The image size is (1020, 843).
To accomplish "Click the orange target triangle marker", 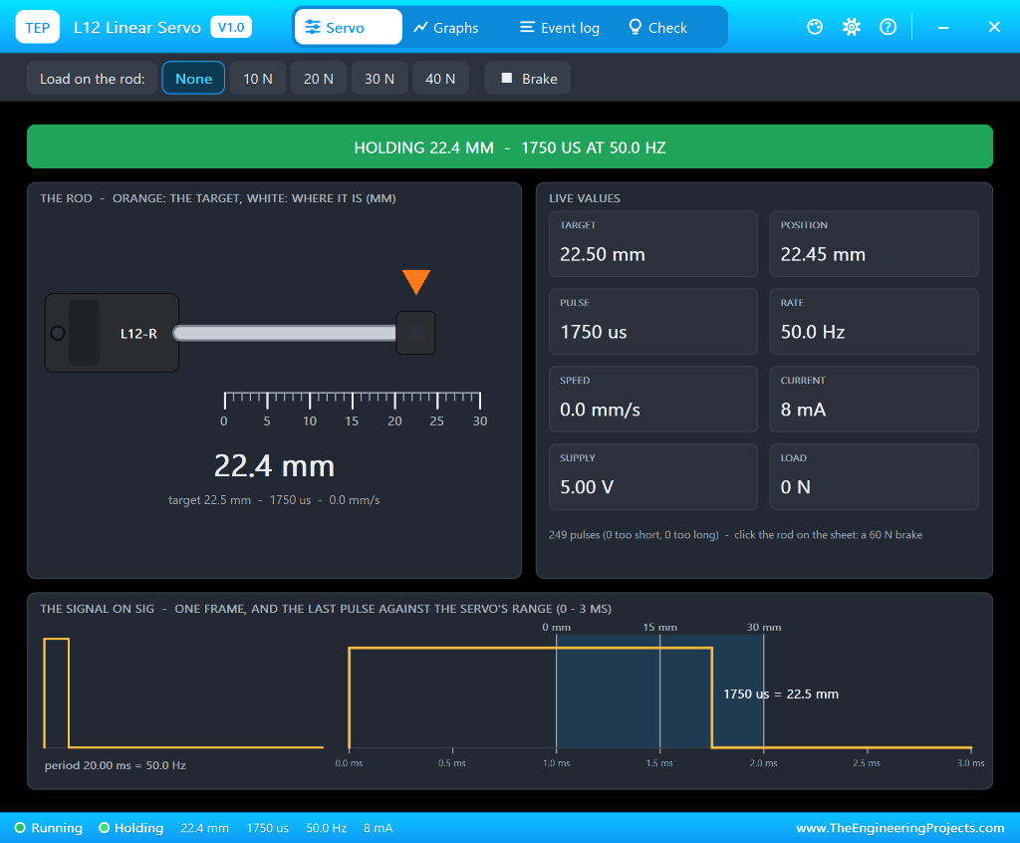I will (416, 282).
